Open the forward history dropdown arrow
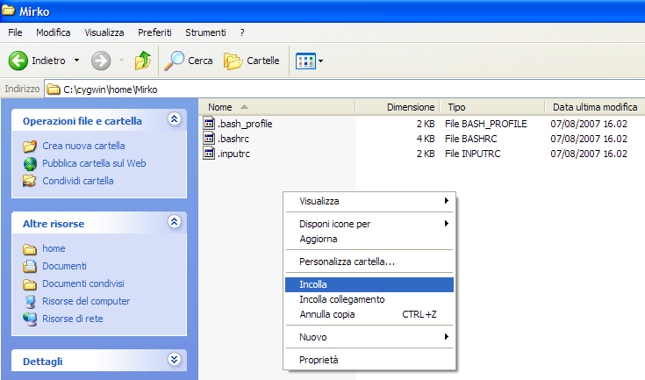The height and width of the screenshot is (380, 645). (121, 61)
